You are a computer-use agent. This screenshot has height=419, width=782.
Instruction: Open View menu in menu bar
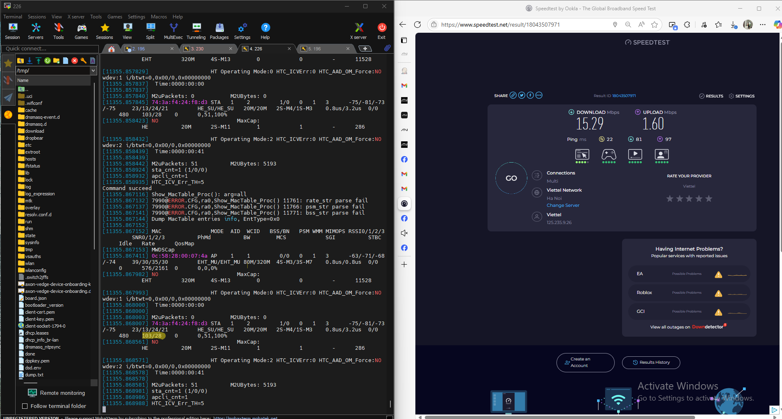point(57,17)
